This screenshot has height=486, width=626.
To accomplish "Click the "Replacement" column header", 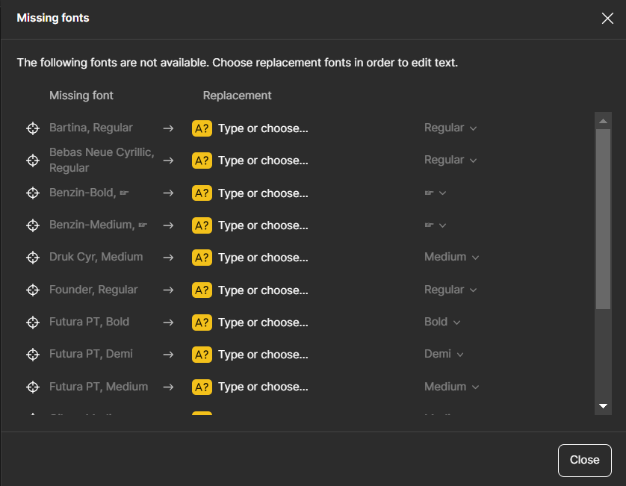I will pos(237,96).
